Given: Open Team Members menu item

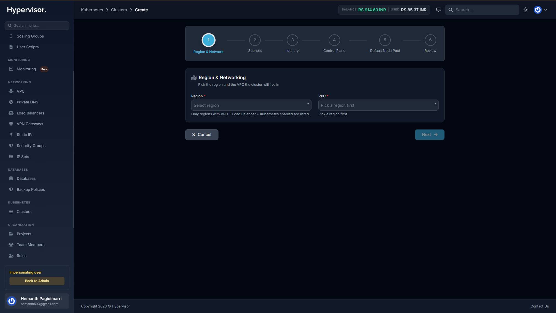Looking at the screenshot, I should (x=37, y=245).
